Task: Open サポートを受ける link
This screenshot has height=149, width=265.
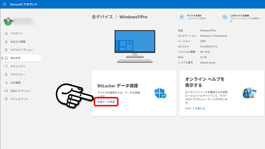Action: 195,109
